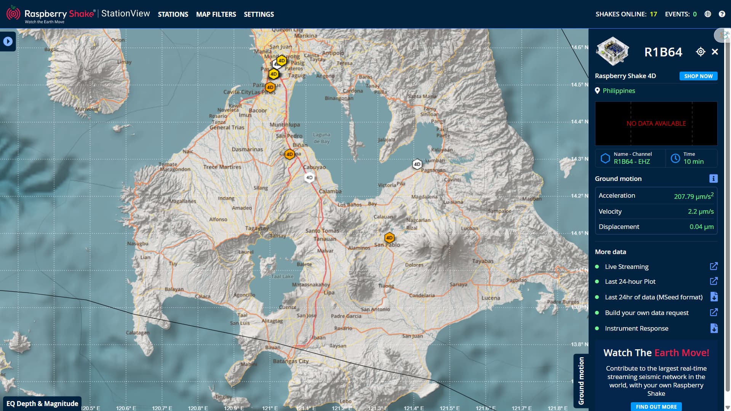Click the Velocity value 2.2 µm/s
This screenshot has height=411, width=731.
pyautogui.click(x=701, y=211)
